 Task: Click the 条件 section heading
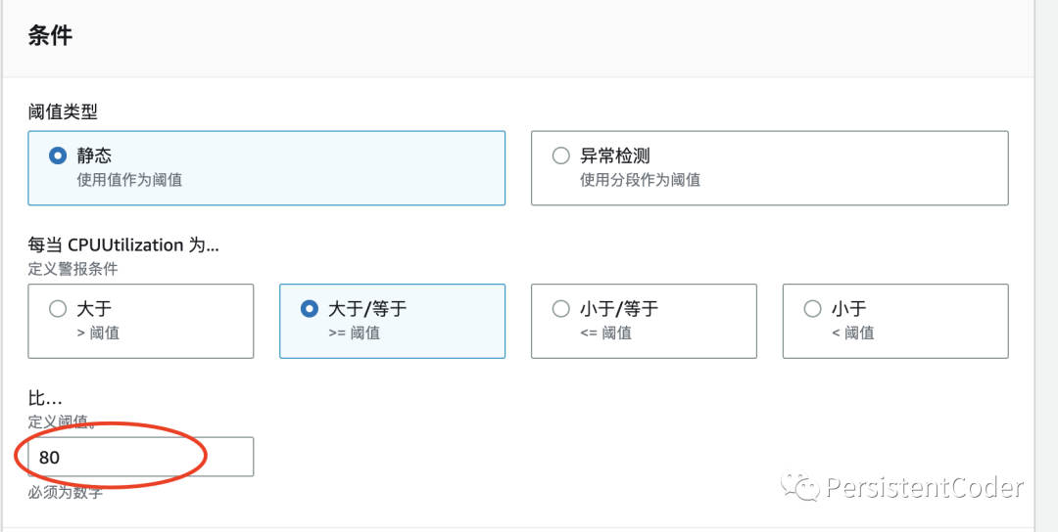pos(50,37)
